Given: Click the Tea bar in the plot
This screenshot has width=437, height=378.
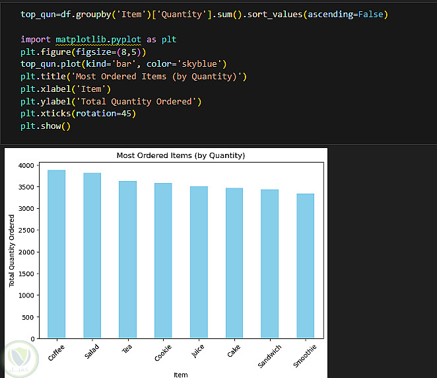Looking at the screenshot, I should pos(128,260).
